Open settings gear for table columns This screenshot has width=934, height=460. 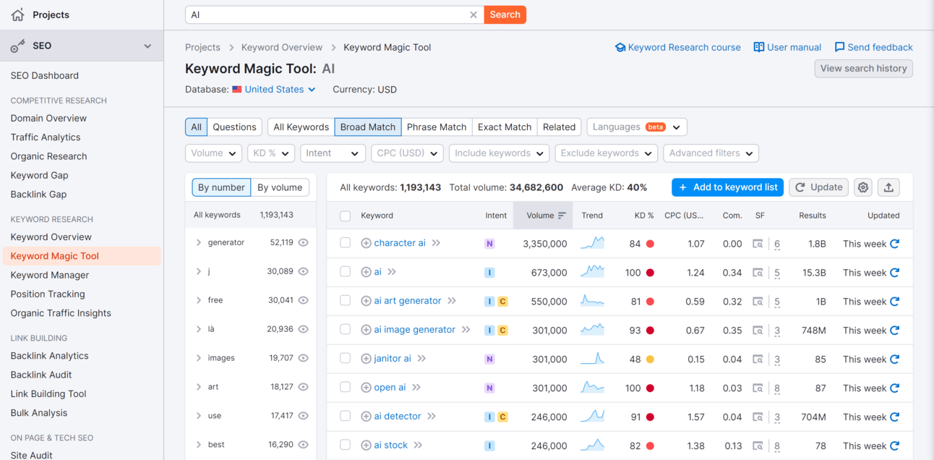863,187
